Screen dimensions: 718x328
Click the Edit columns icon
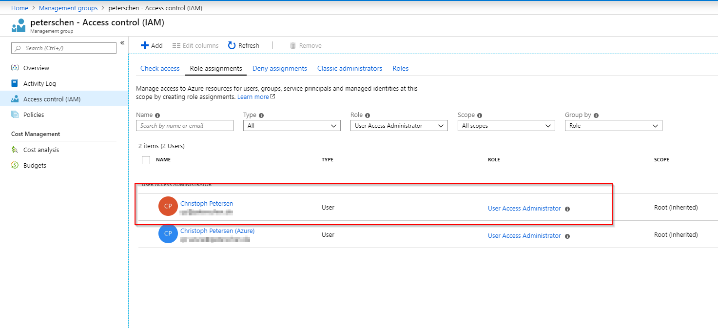[176, 45]
